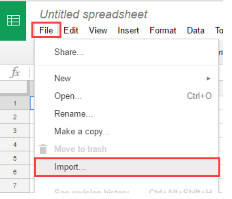
Task: Open the View menu
Action: [98, 31]
